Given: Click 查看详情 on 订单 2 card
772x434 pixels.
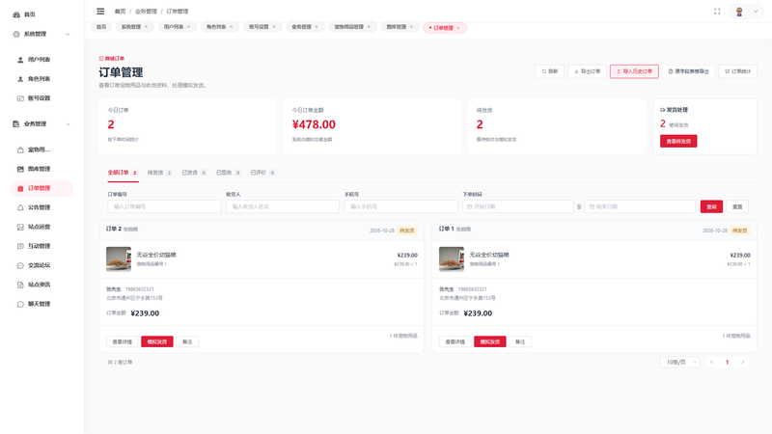Looking at the screenshot, I should click(x=123, y=342).
